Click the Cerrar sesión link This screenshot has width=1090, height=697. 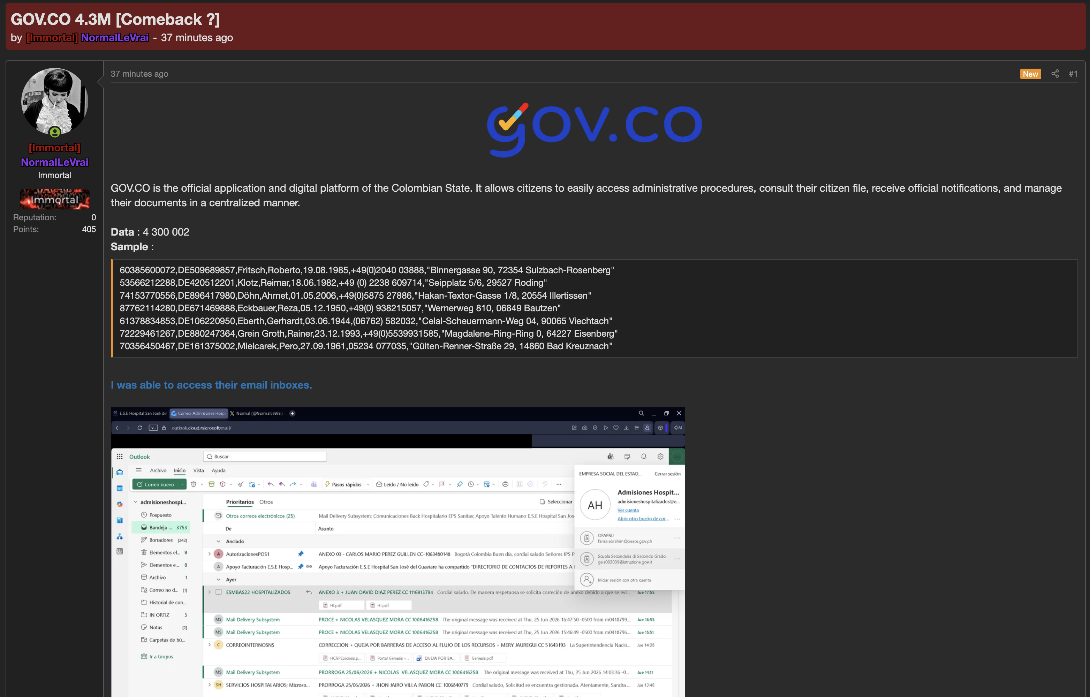click(667, 474)
